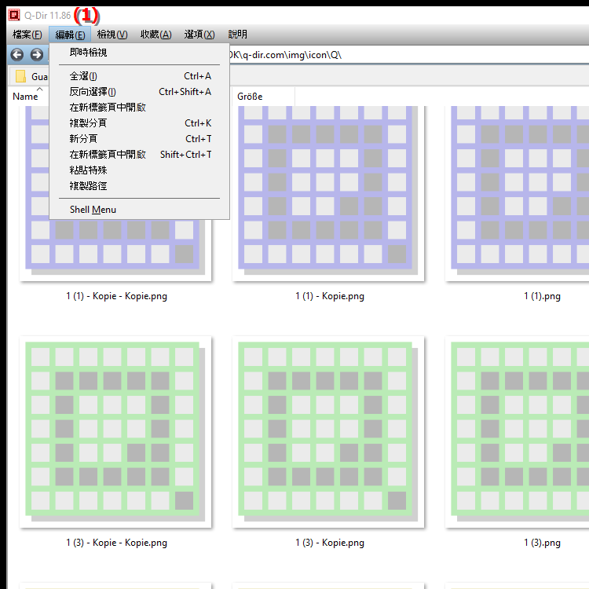Click the folder icon on the Gua tab
Image resolution: width=589 pixels, height=589 pixels.
[20, 76]
